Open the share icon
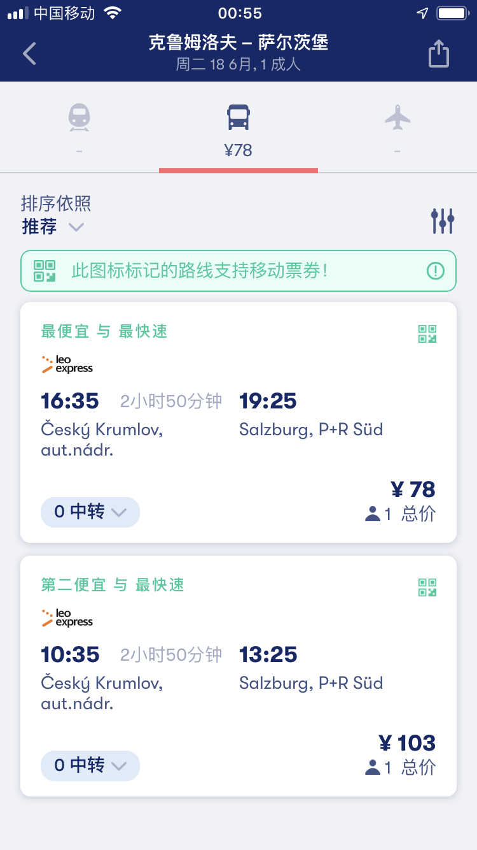This screenshot has height=850, width=477. [438, 54]
